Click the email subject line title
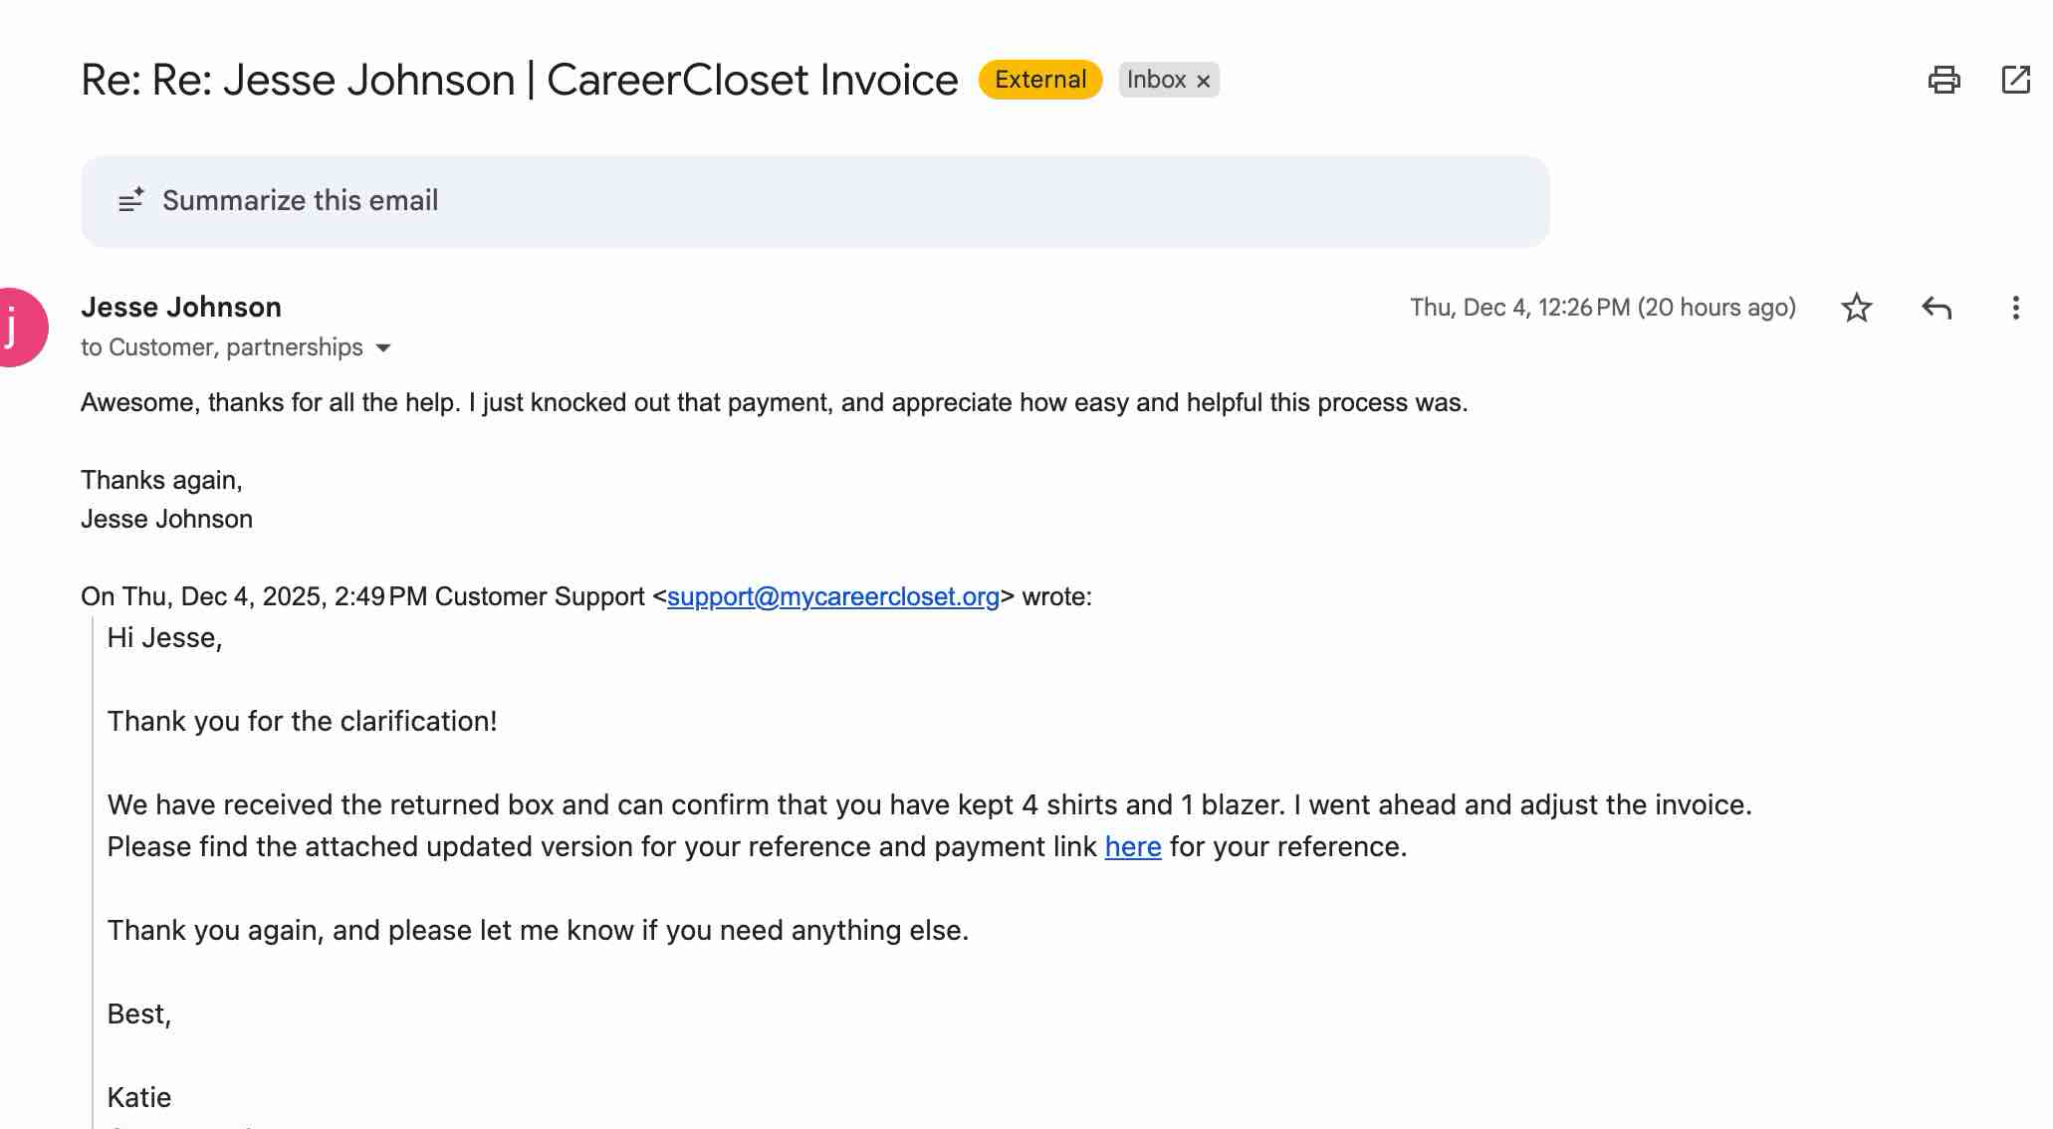Image resolution: width=2053 pixels, height=1129 pixels. point(519,80)
